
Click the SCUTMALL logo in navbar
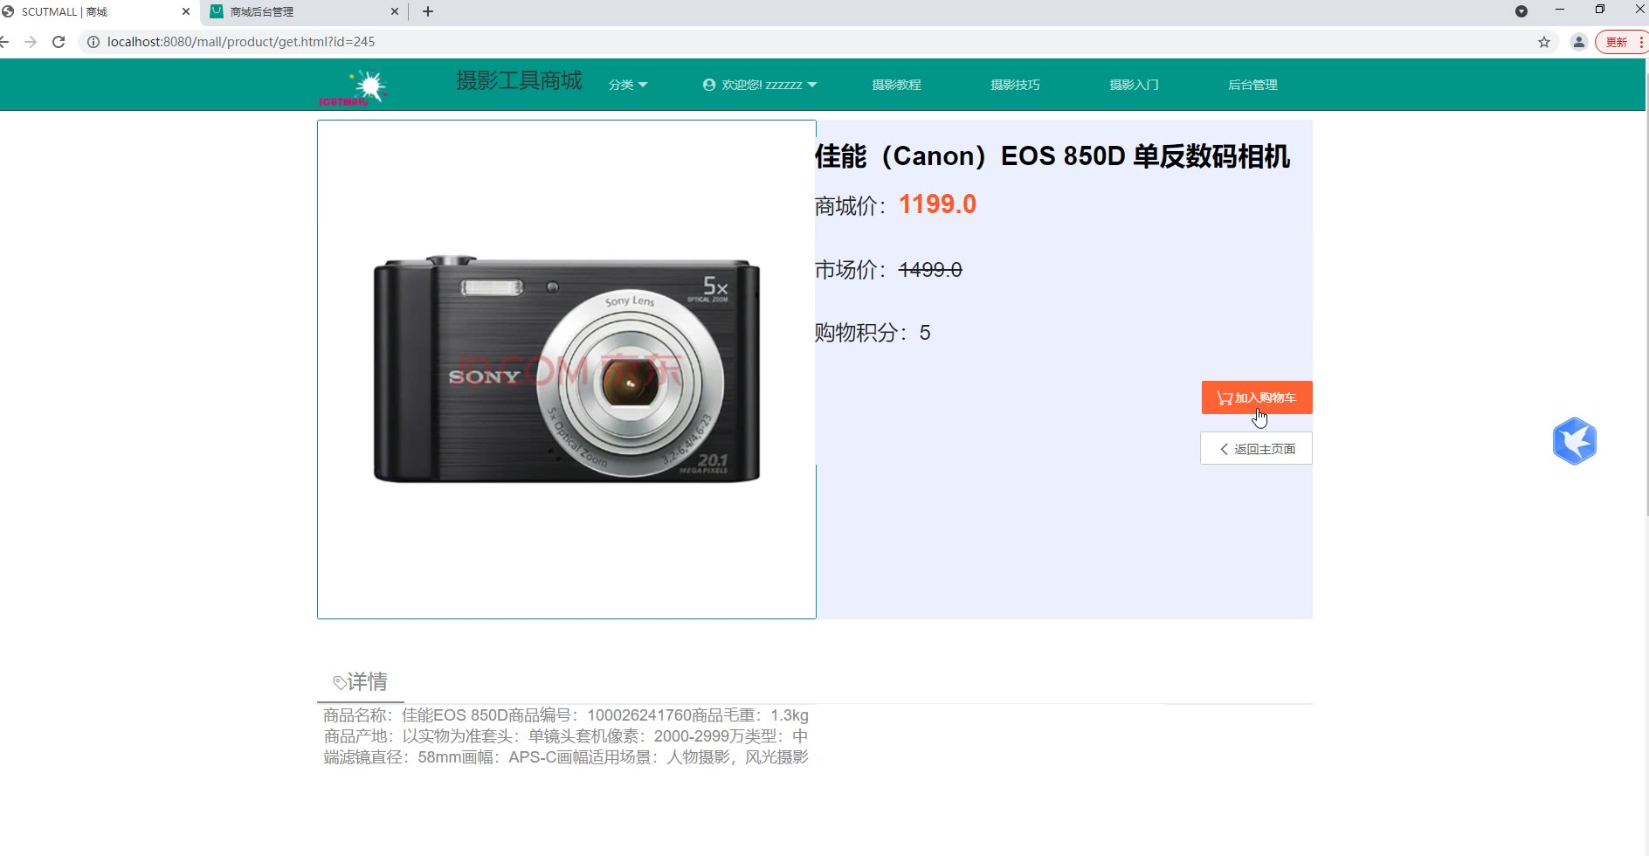(x=353, y=88)
